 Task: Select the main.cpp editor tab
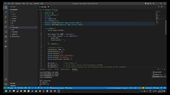[44, 7]
